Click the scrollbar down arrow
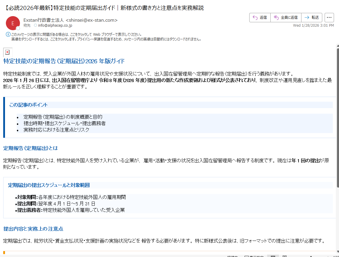 point(338,252)
